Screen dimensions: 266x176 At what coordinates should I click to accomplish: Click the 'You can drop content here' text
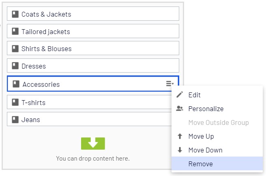(93, 158)
